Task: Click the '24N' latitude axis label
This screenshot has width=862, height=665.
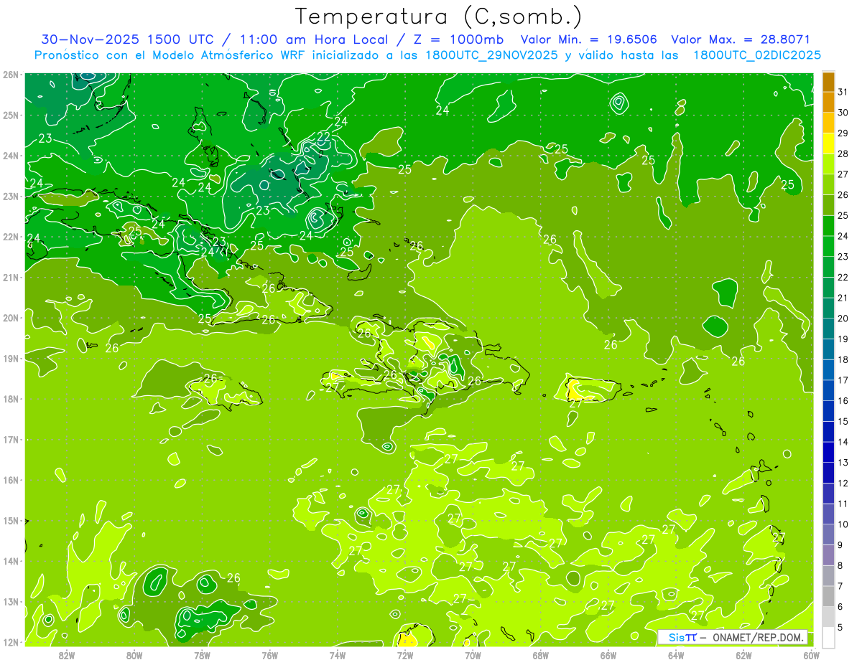Action: pyautogui.click(x=10, y=156)
